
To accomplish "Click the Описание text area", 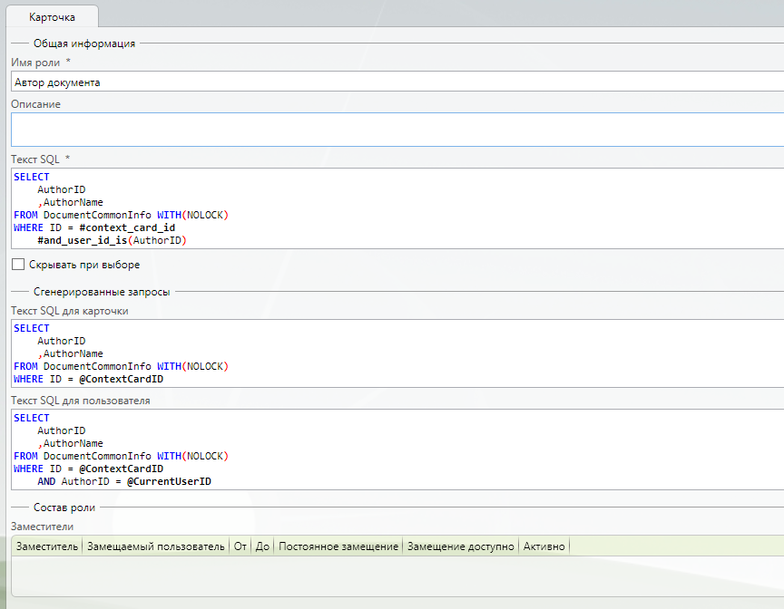I will (x=396, y=130).
